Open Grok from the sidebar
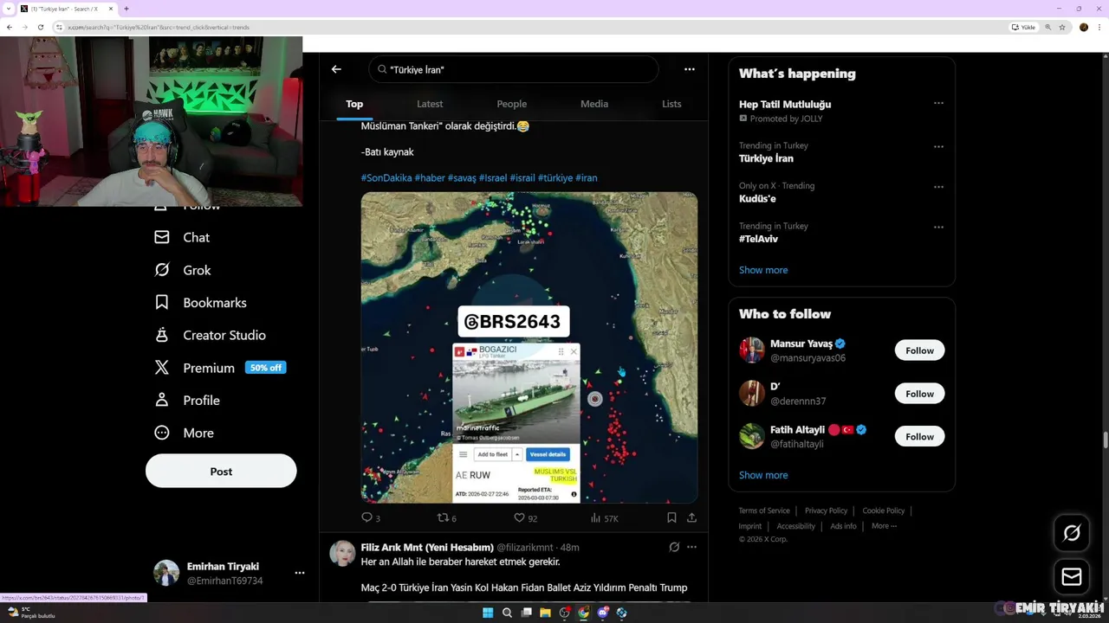This screenshot has width=1109, height=623. click(x=183, y=270)
